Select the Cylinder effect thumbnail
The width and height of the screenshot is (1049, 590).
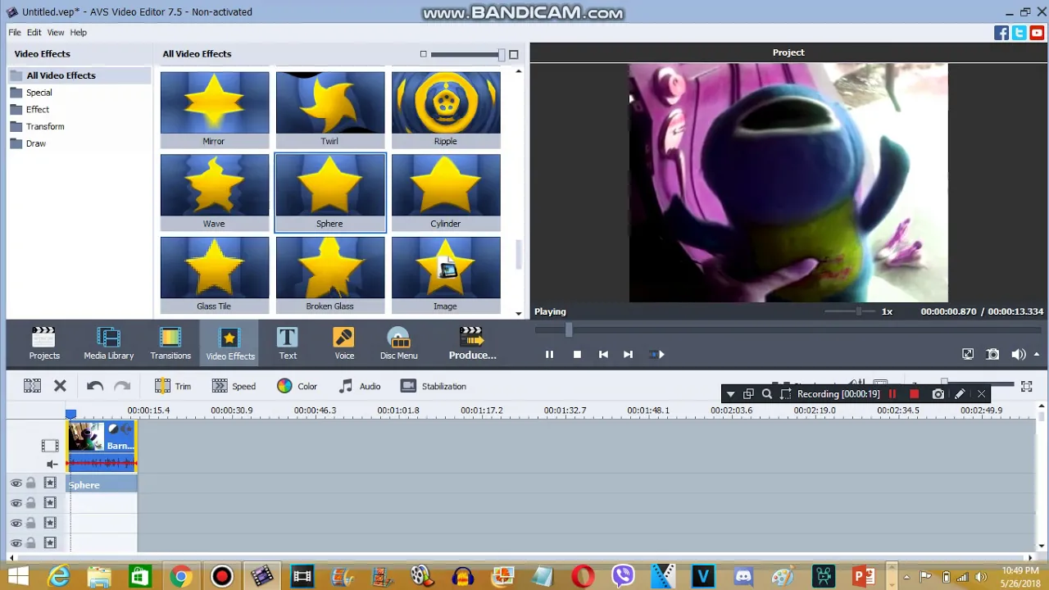[446, 192]
